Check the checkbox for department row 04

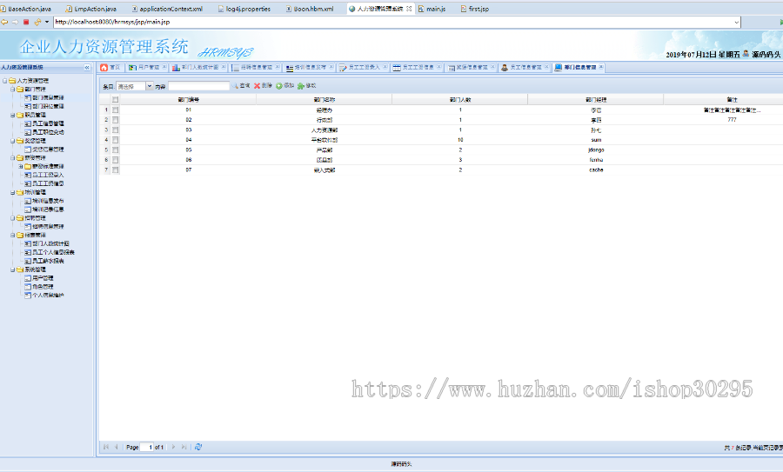[x=116, y=140]
